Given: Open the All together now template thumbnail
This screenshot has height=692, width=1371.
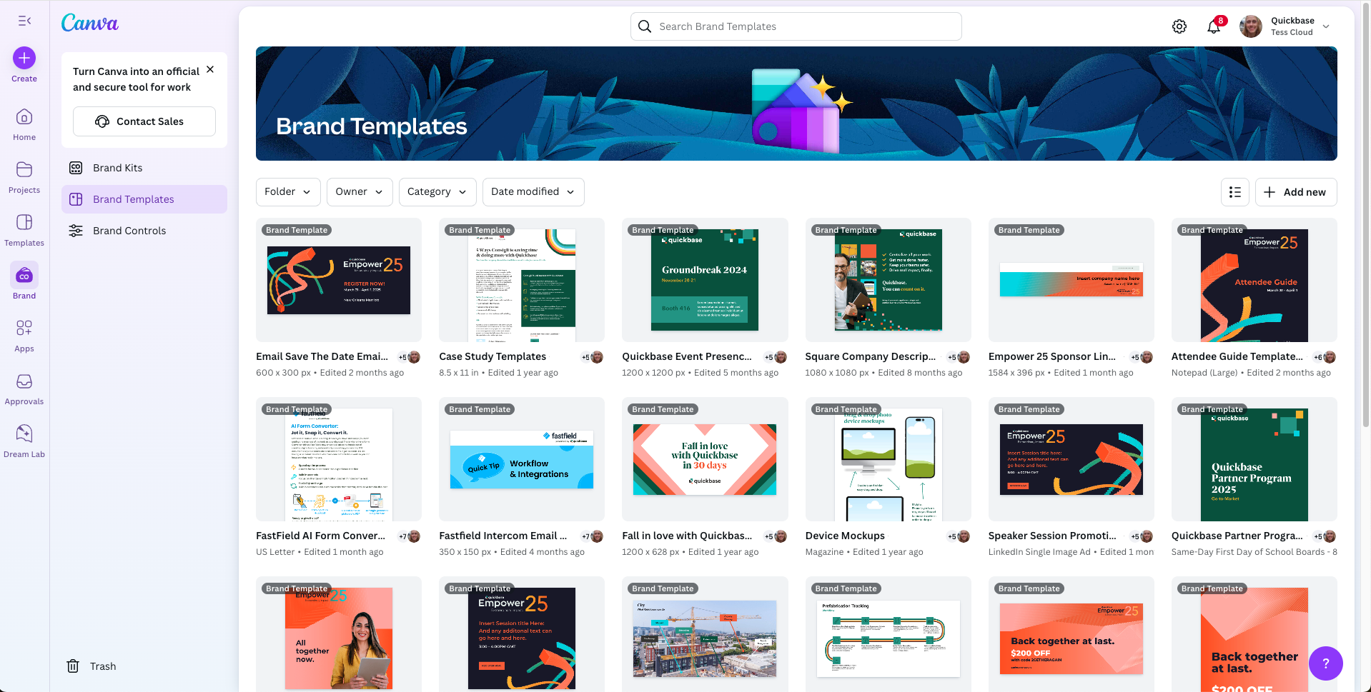Looking at the screenshot, I should (x=339, y=634).
